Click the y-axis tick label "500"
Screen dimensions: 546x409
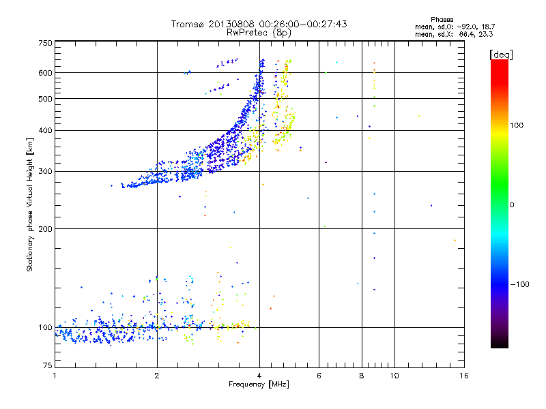coord(46,99)
